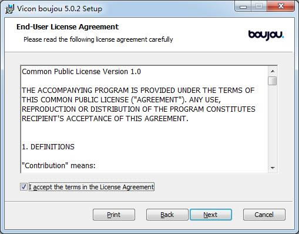Click the 'Vicon boujou 5.0.2 Setup' title bar text
This screenshot has width=299, height=234.
click(59, 9)
